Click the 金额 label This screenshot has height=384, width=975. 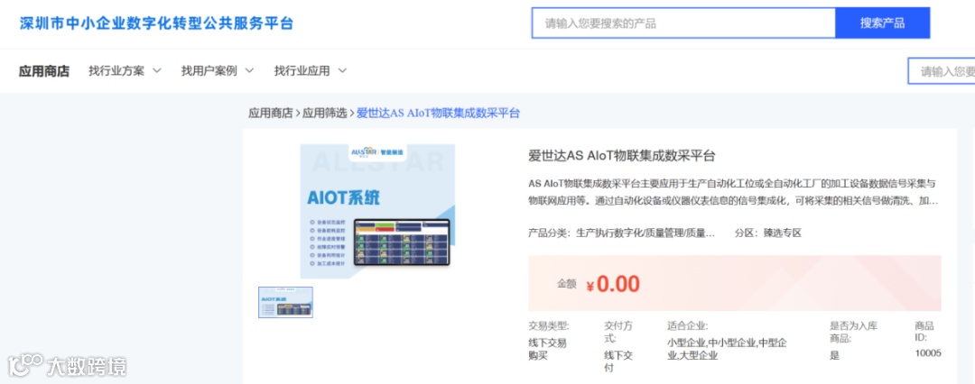pos(566,284)
